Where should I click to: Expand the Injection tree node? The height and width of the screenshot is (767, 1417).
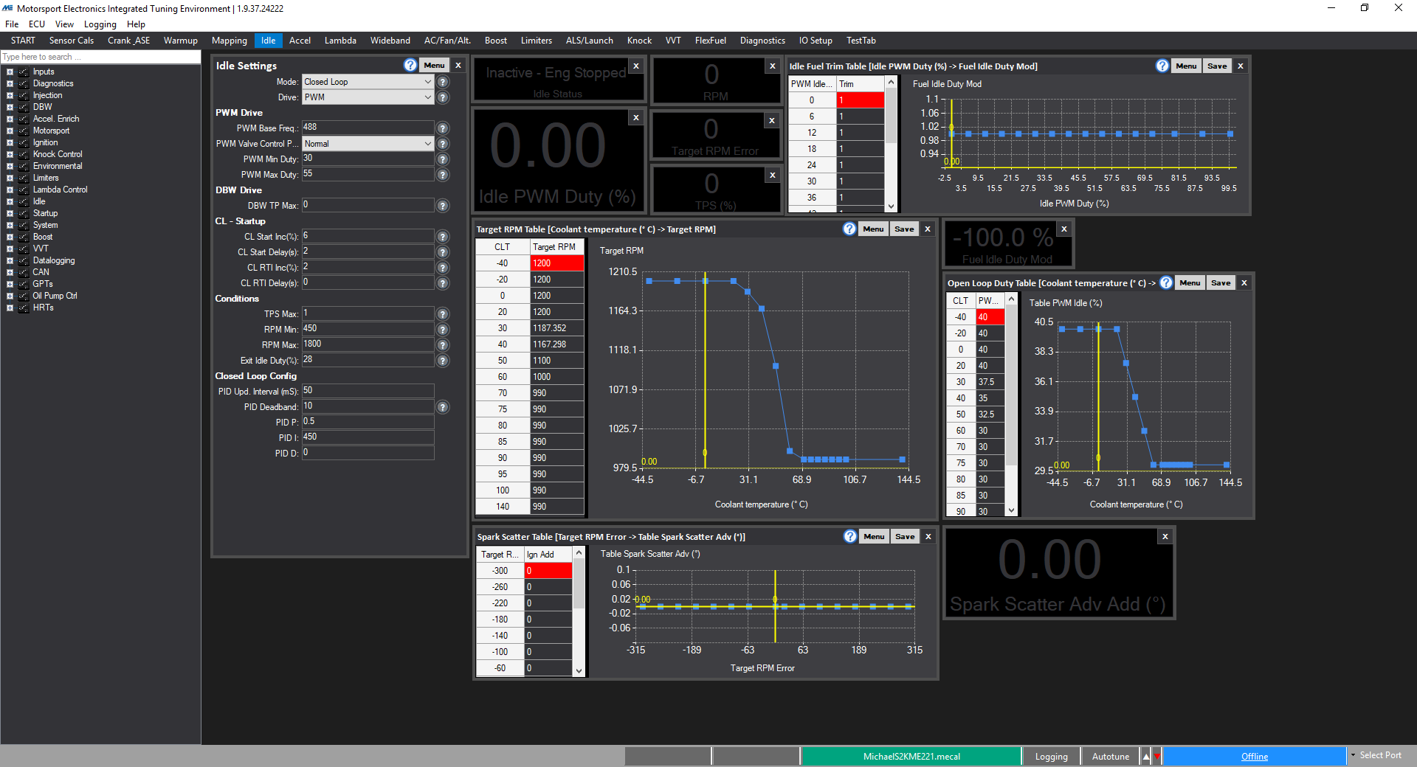point(10,95)
